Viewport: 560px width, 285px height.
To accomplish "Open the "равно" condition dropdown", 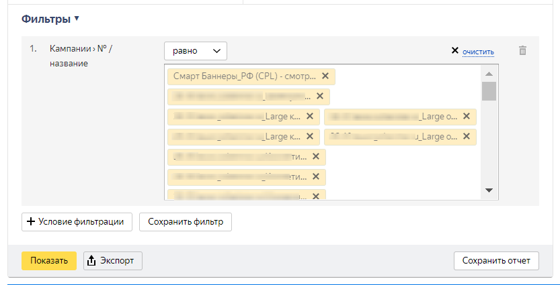I will point(196,51).
